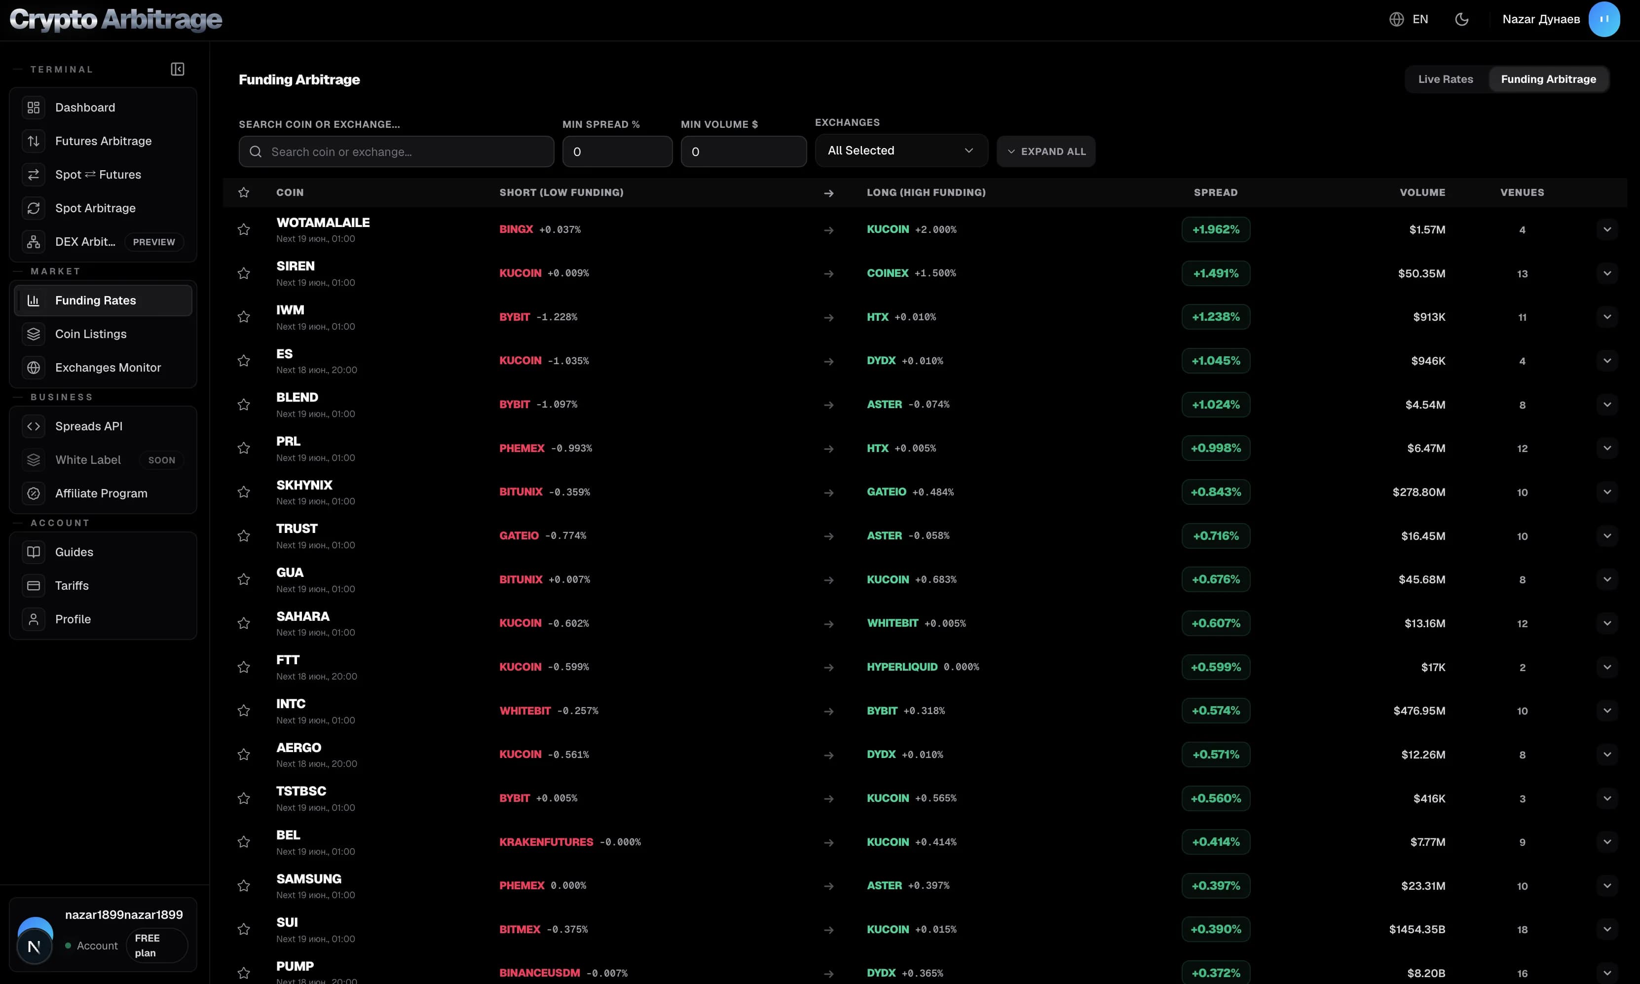
Task: Favorite the INTC row star
Action: coord(244,711)
